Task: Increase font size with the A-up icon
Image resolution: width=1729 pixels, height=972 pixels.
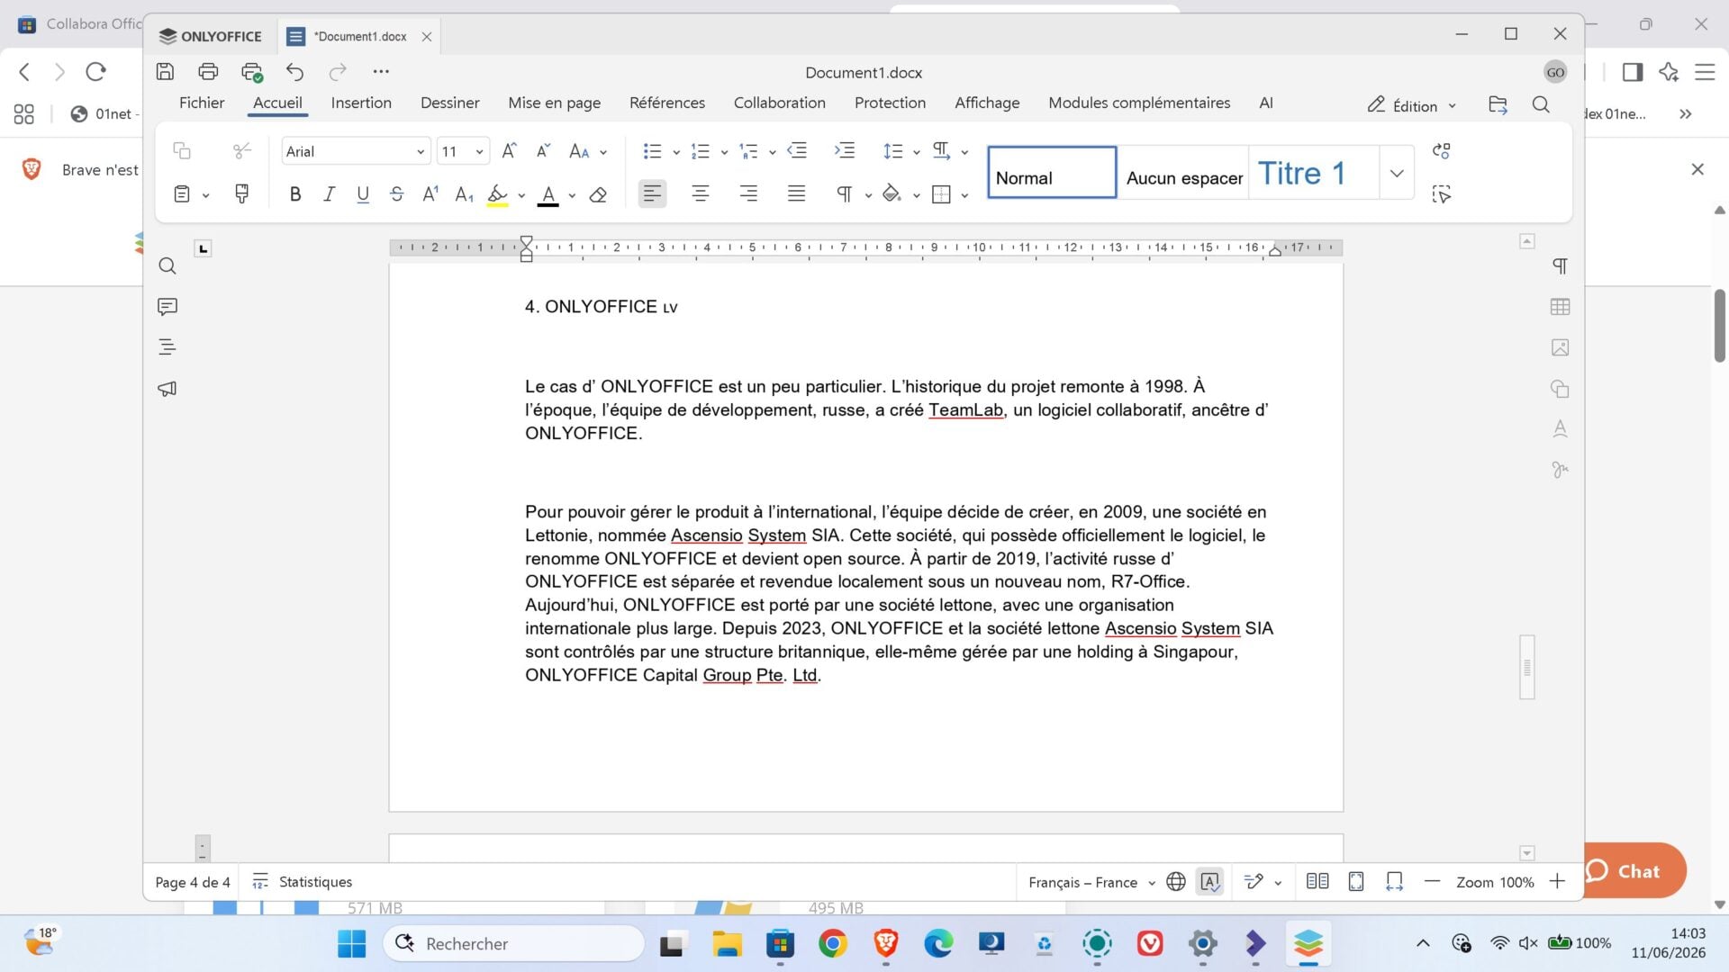Action: point(510,150)
